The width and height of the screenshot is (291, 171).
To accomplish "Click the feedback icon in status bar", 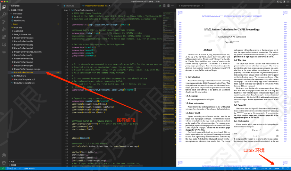I will 283,168.
